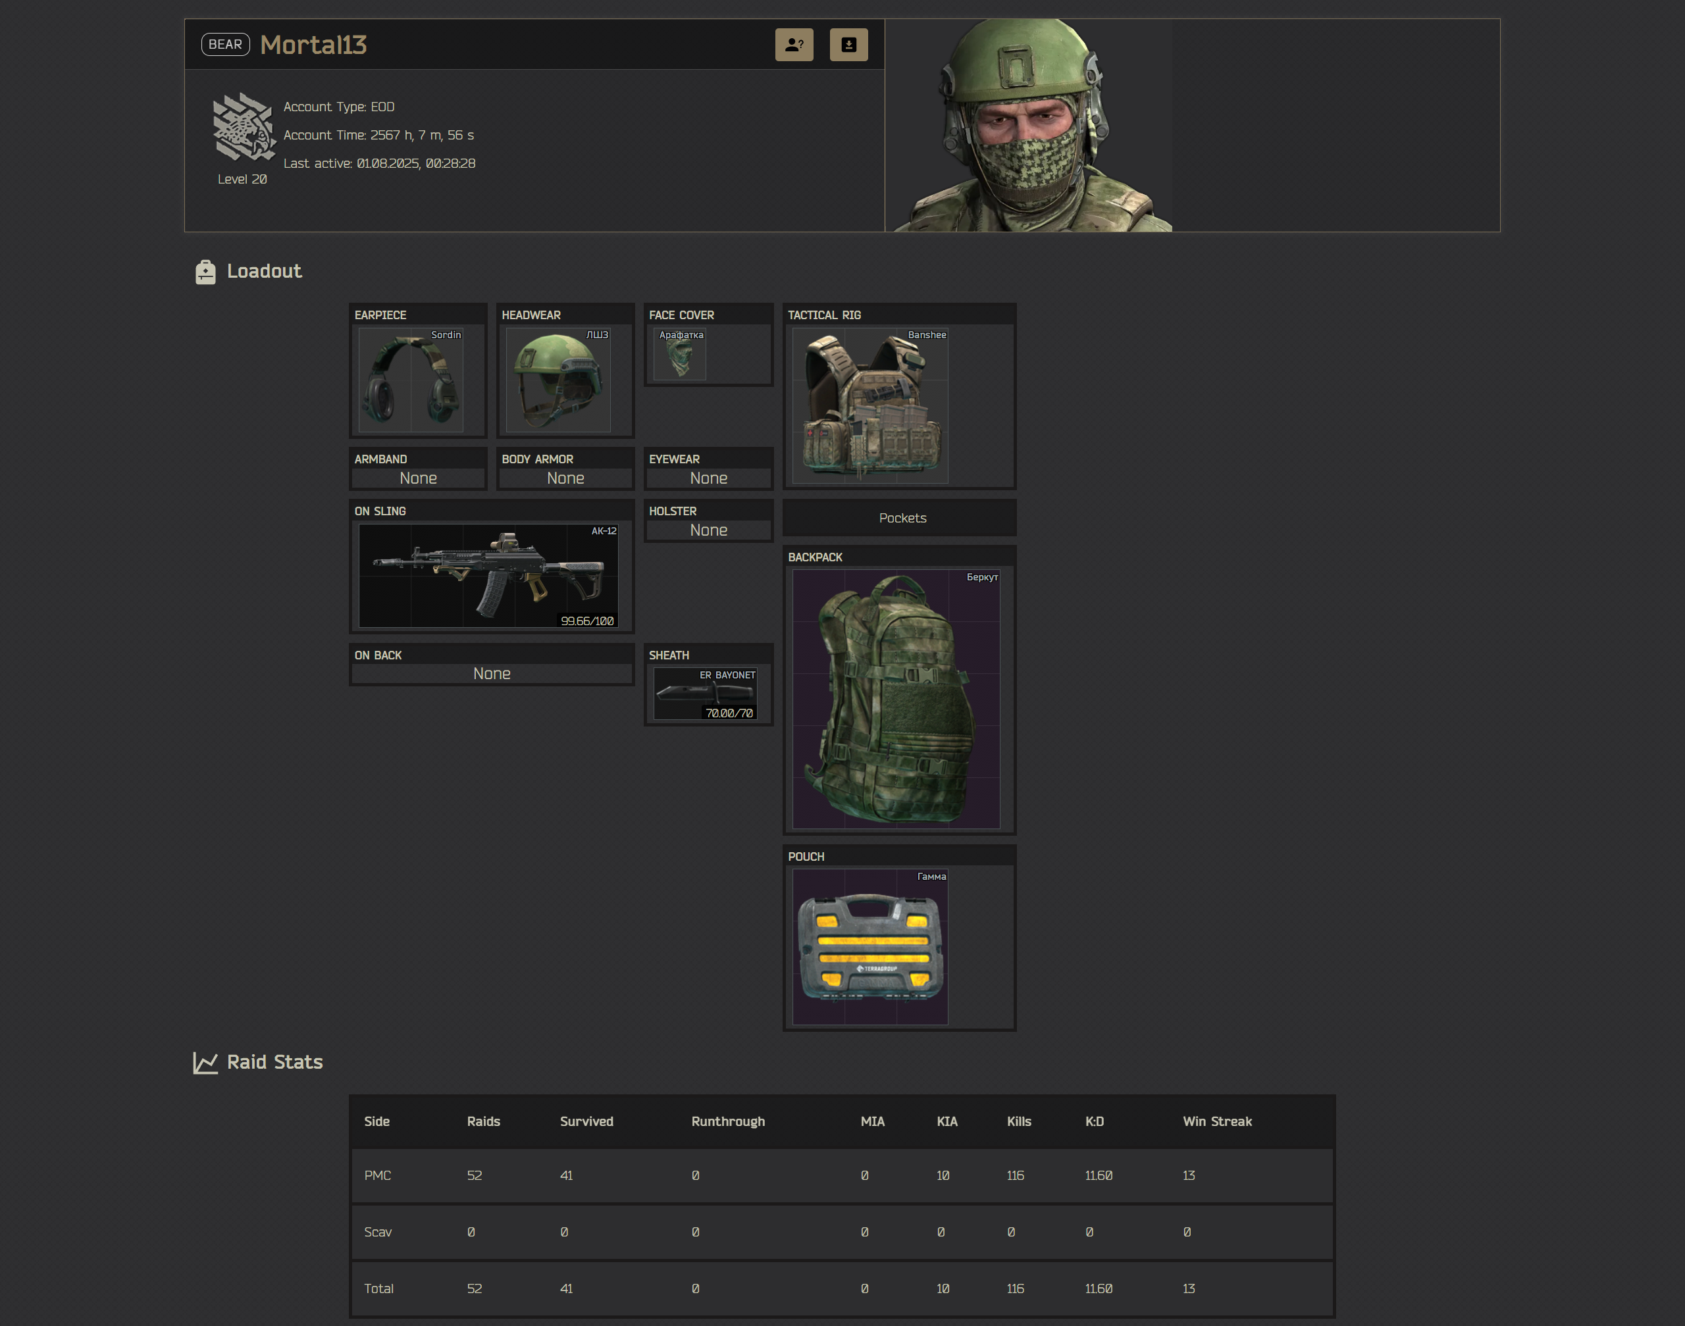Click the K:D column header
Viewport: 1685px width, 1326px height.
pyautogui.click(x=1094, y=1121)
